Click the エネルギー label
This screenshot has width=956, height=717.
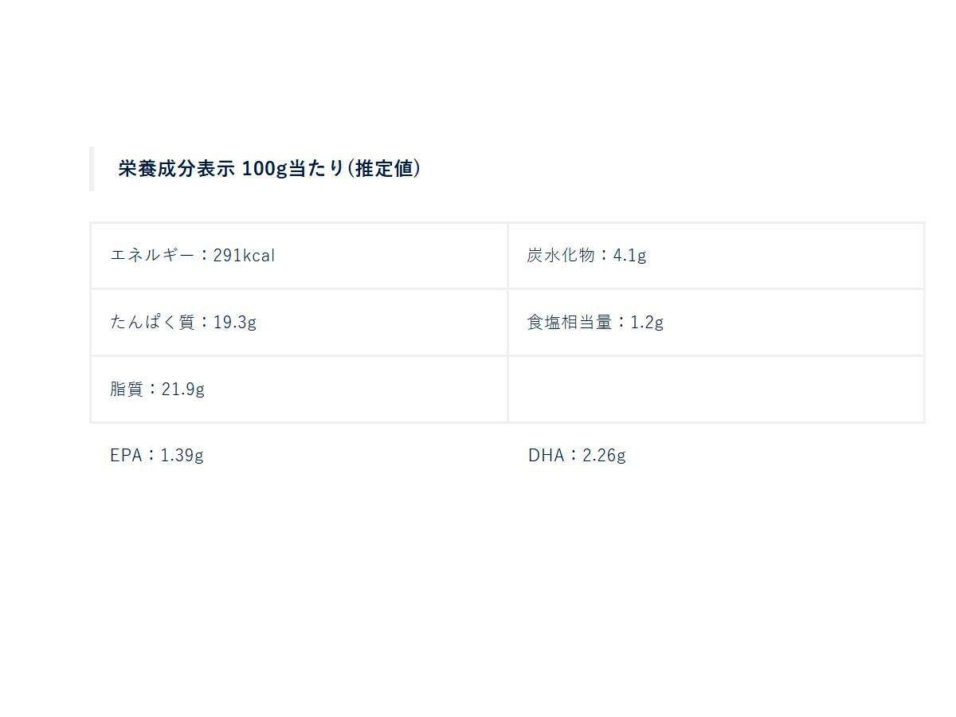151,256
